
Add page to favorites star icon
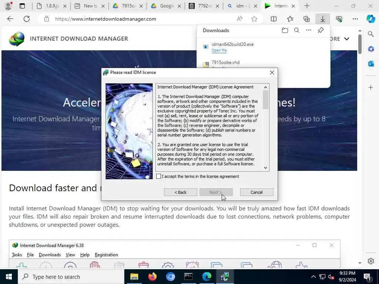point(254,19)
